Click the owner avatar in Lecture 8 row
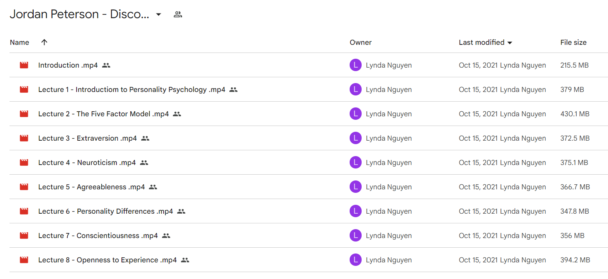 [x=355, y=260]
